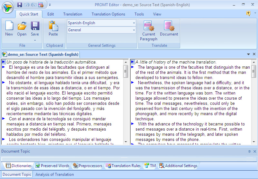Click the paragraph marker before 'El lenguaje es una'
258x179 pixels.
click(x=4, y=67)
